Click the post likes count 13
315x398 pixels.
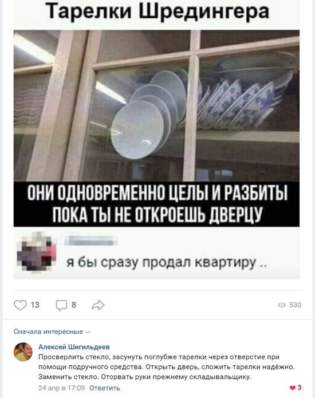35,305
